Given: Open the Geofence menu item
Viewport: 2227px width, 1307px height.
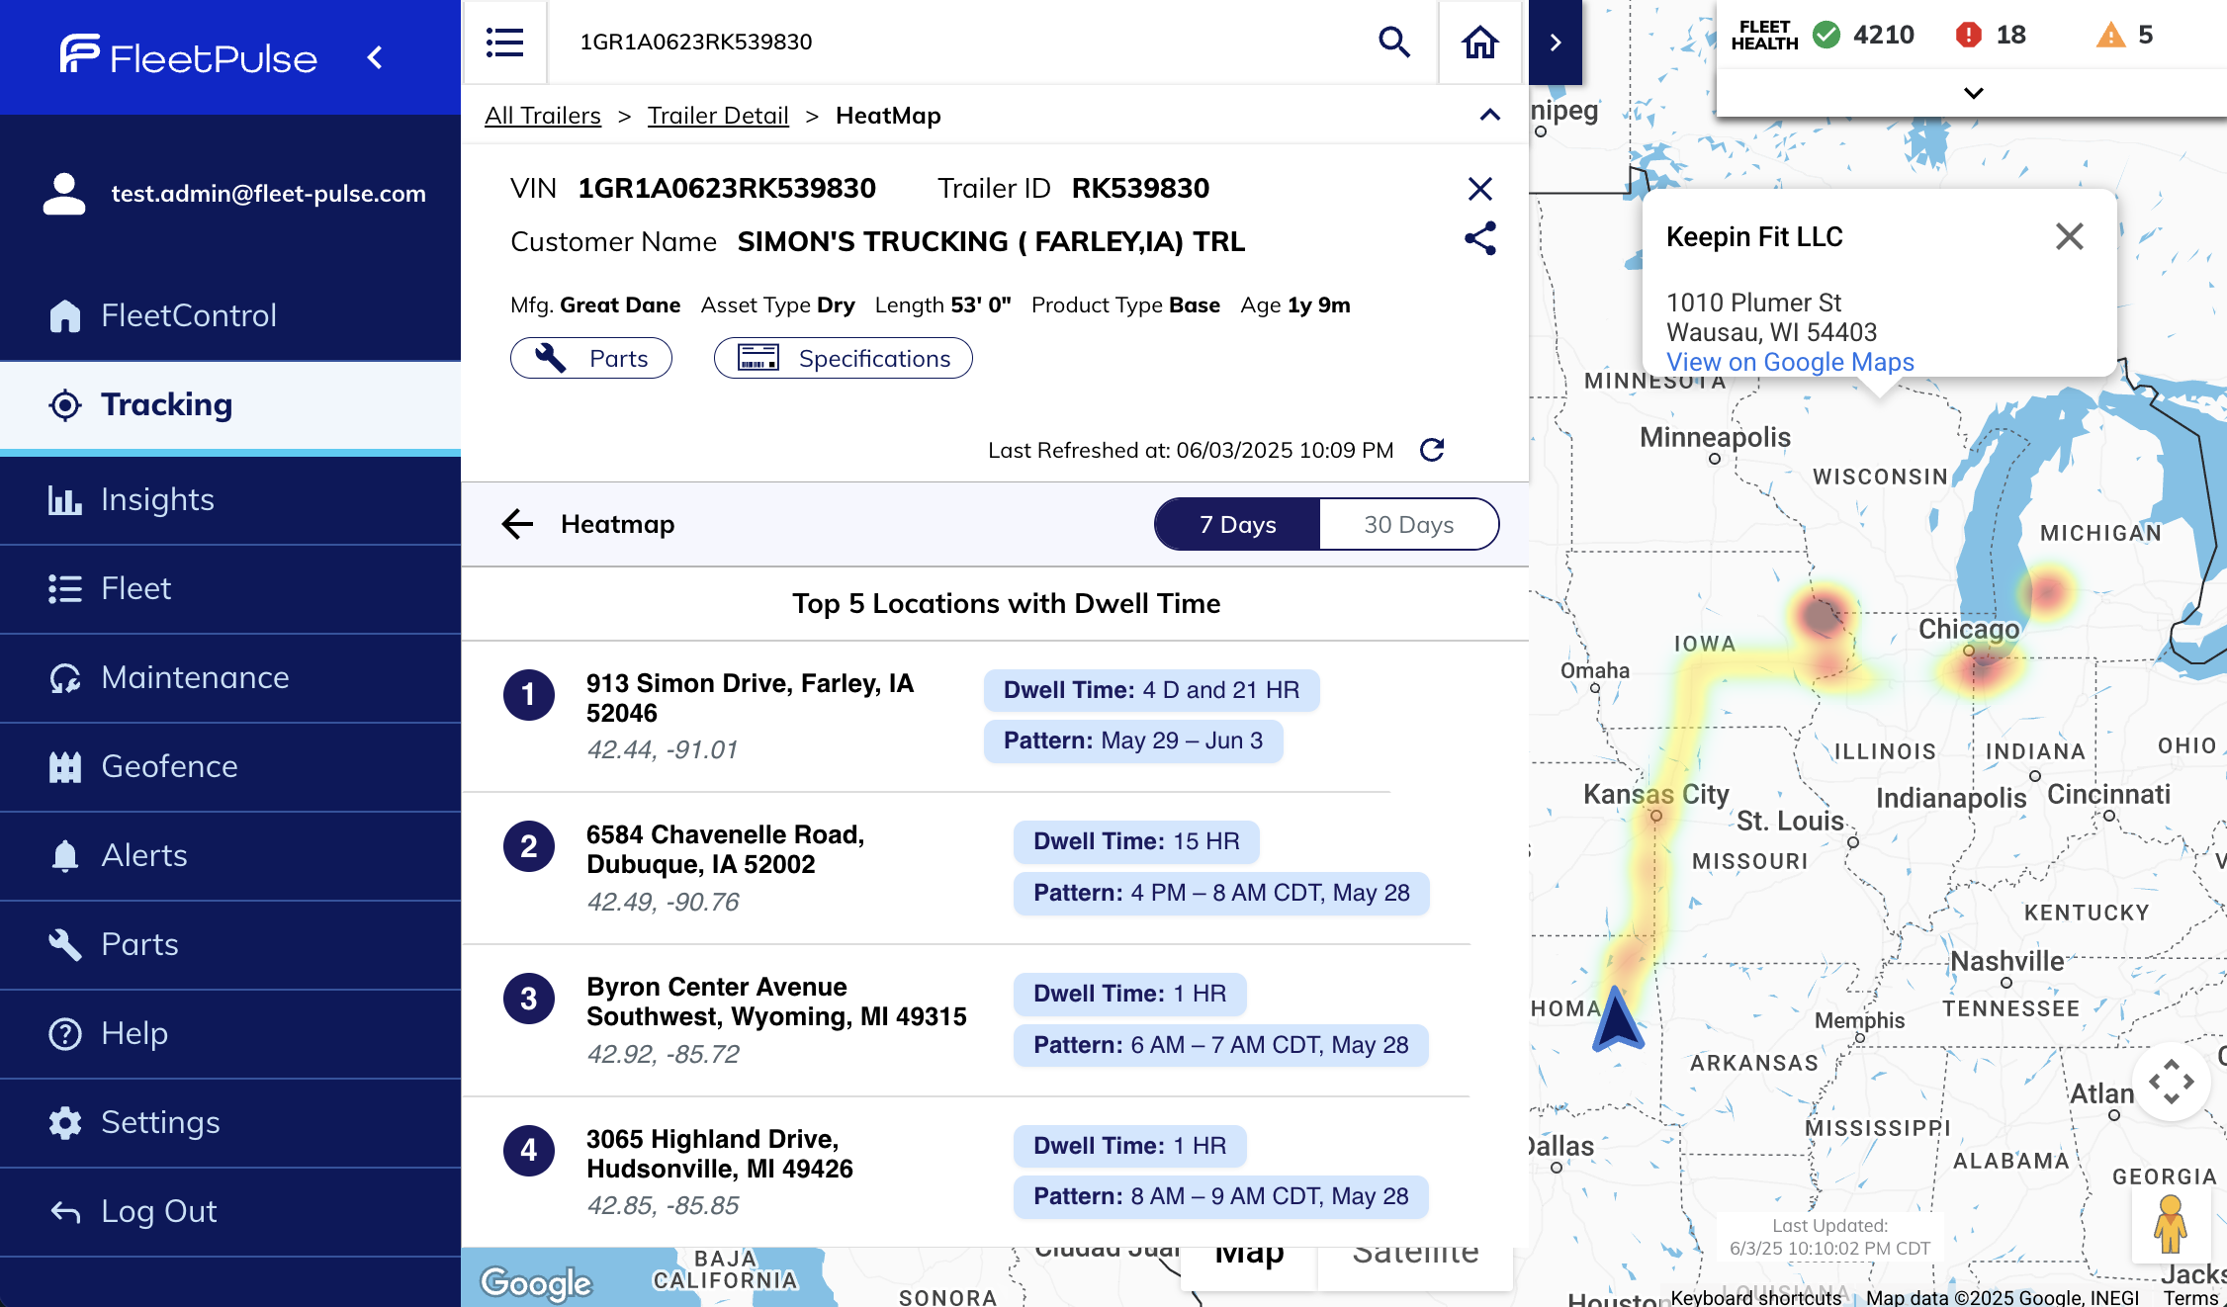Looking at the screenshot, I should coord(169,766).
